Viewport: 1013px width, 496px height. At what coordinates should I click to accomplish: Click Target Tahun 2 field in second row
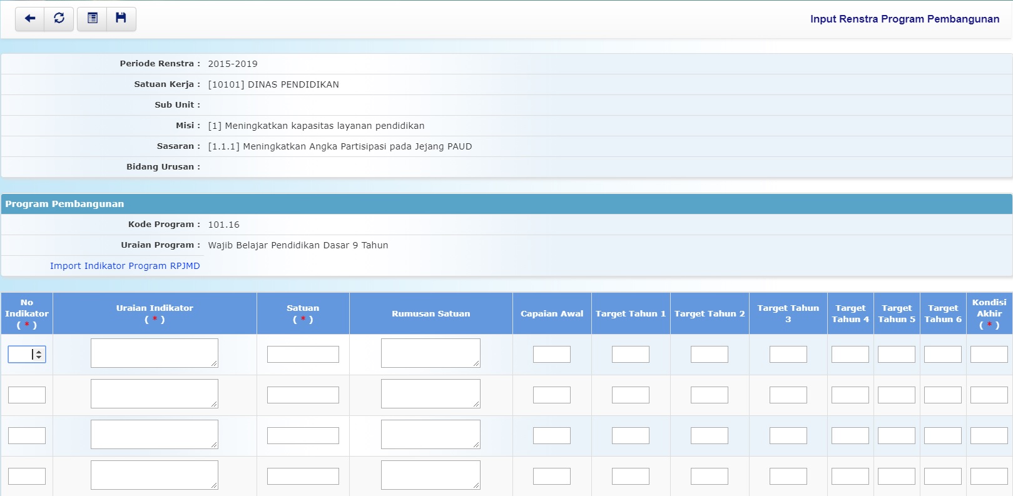710,395
